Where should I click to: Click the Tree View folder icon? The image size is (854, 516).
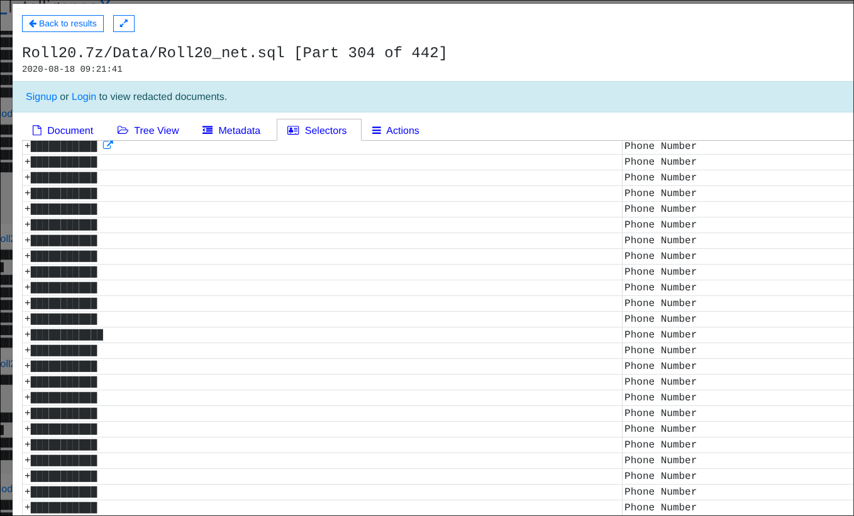click(123, 130)
